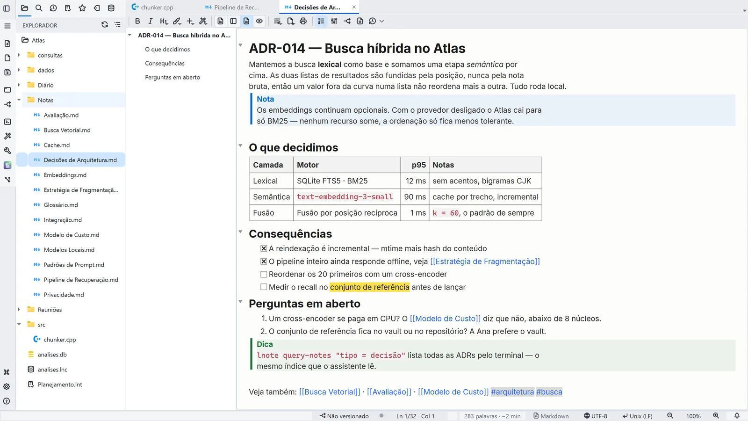Toggle the sidebar panel visibility icon
The width and height of the screenshot is (748, 421).
7,8
